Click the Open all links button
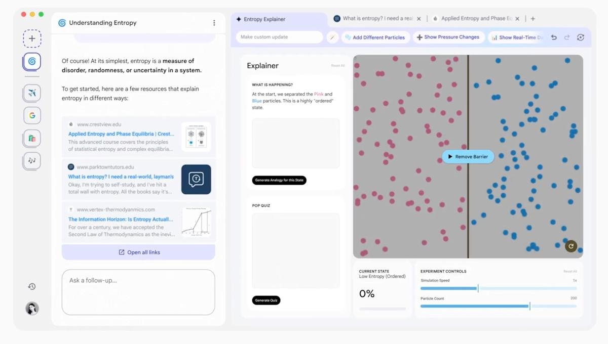Screen dimensions: 608x344 pyautogui.click(x=138, y=252)
